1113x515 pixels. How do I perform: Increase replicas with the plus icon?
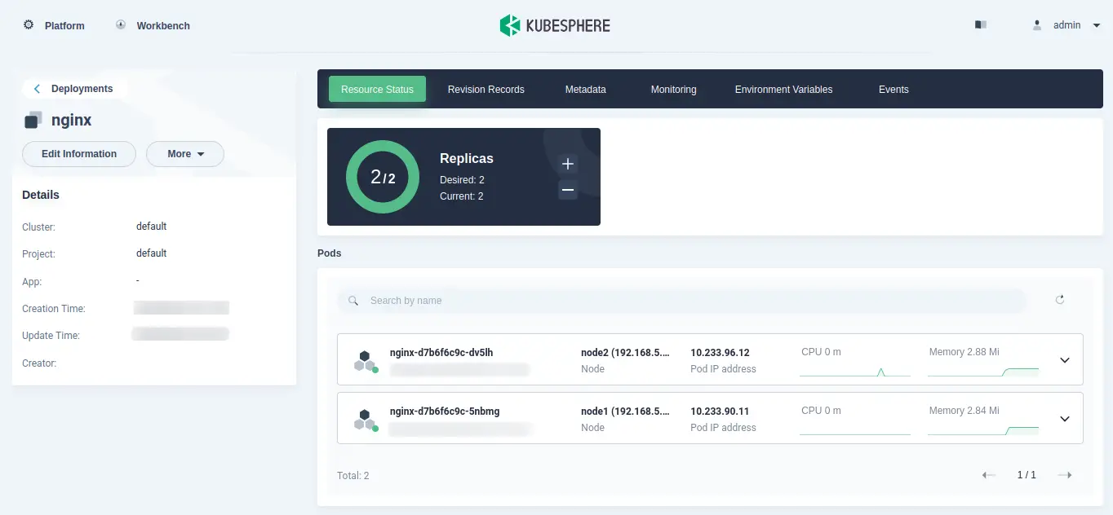pyautogui.click(x=568, y=164)
